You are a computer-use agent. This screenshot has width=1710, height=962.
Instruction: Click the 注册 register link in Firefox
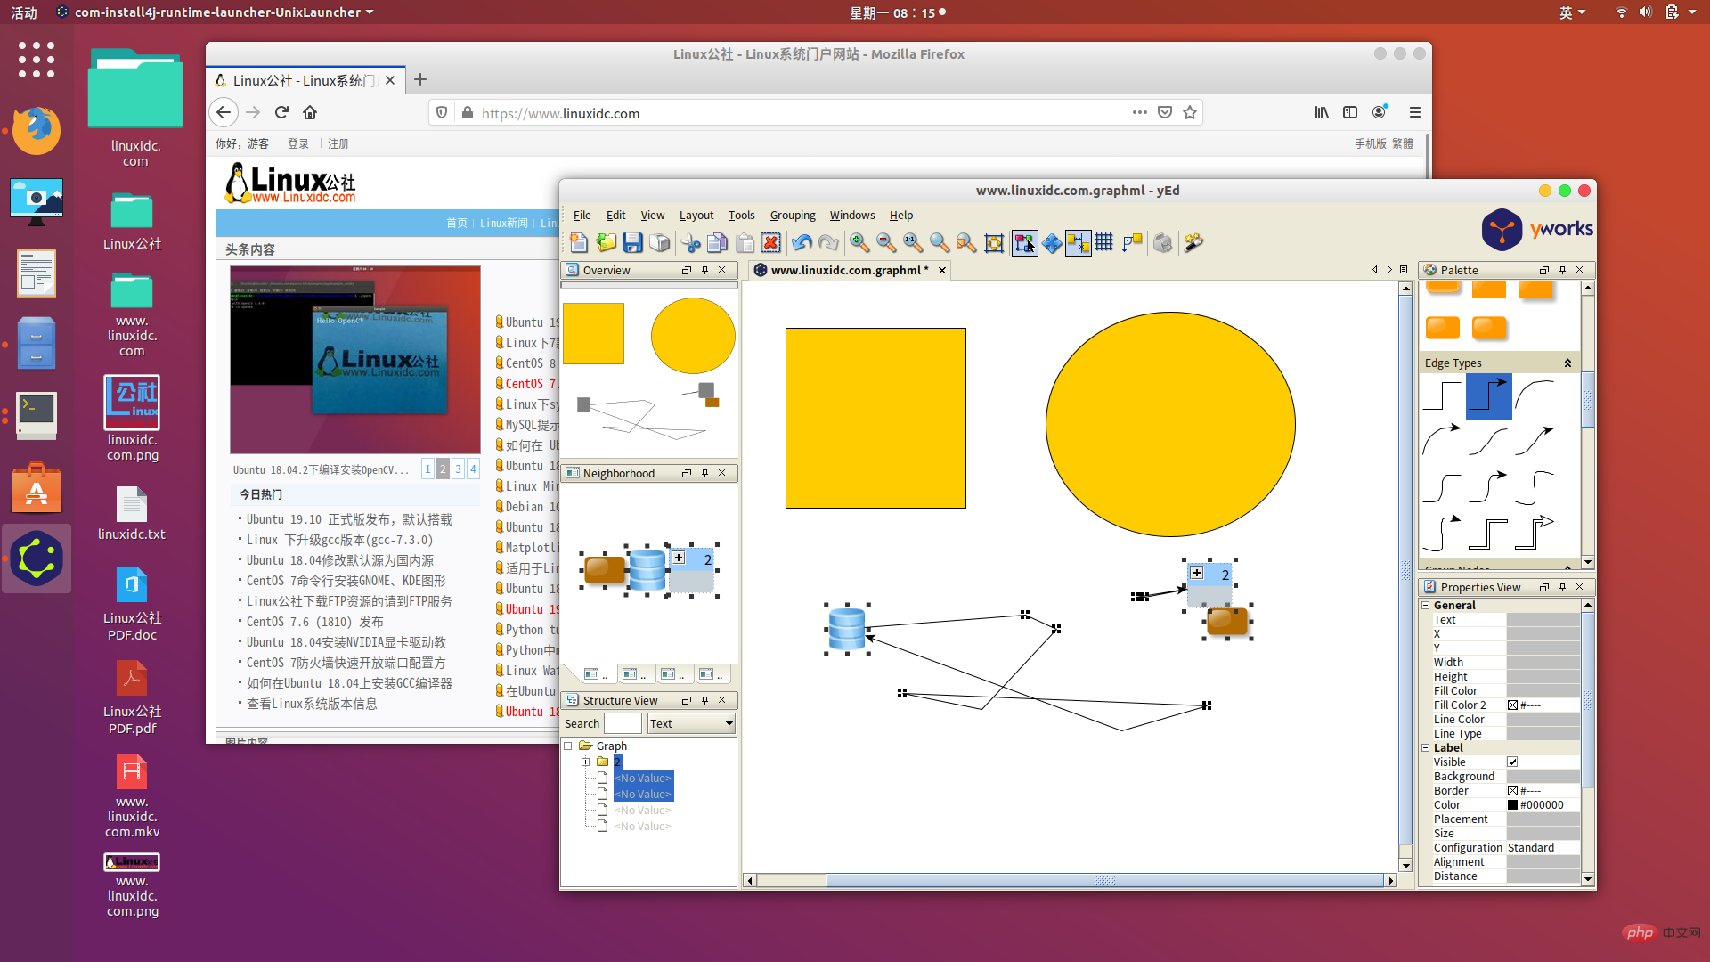tap(338, 143)
